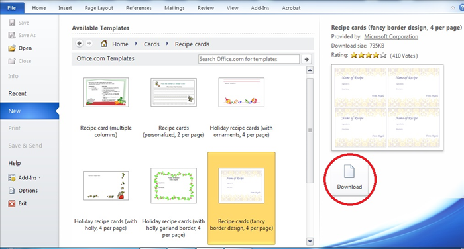Open the File tab
Screen dimensions: 464x249
(12, 8)
